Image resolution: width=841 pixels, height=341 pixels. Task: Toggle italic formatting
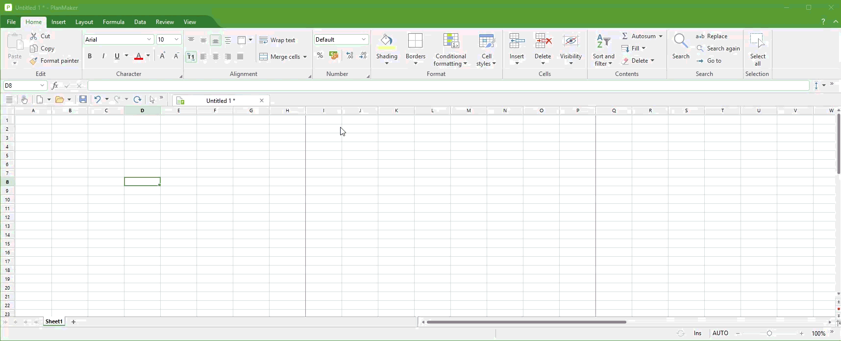pyautogui.click(x=104, y=56)
